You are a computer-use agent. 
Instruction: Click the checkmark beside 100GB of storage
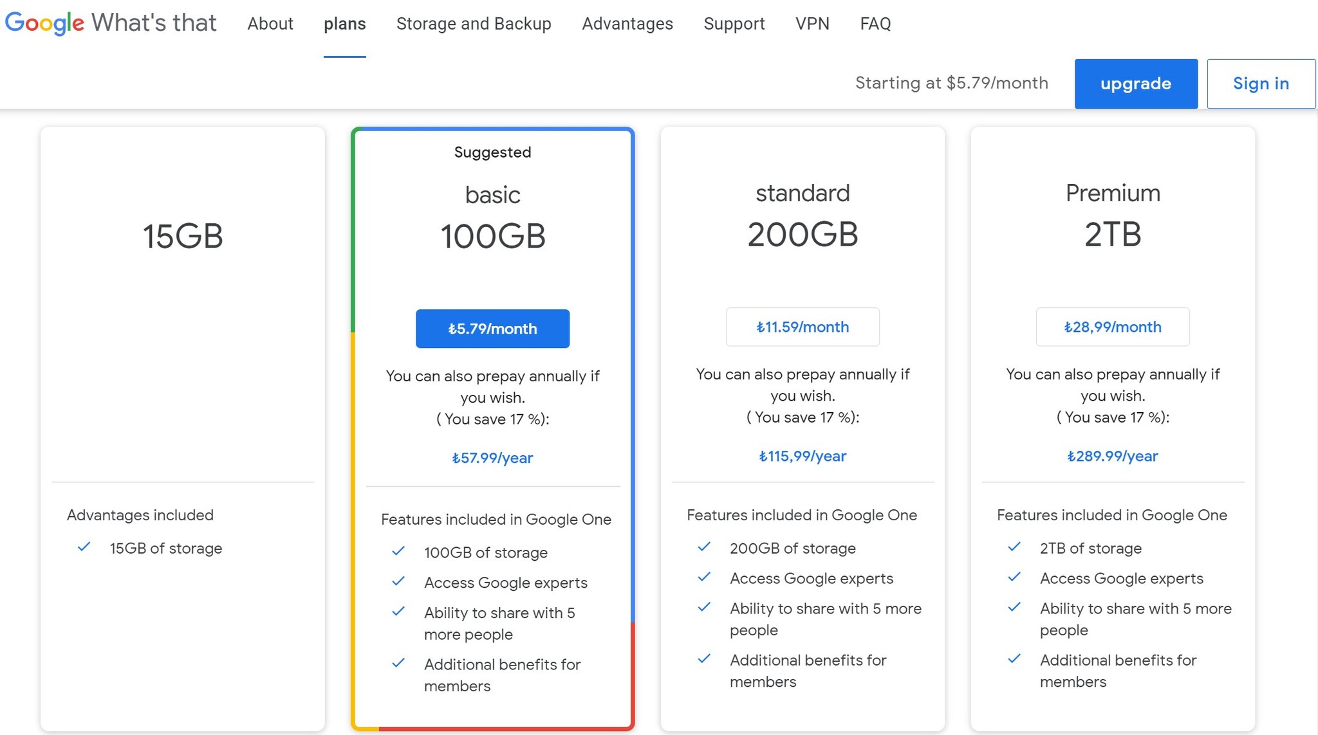click(x=398, y=552)
